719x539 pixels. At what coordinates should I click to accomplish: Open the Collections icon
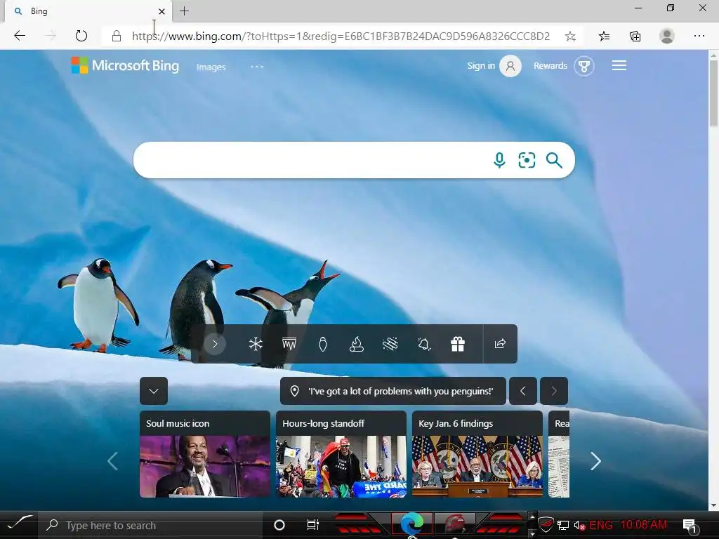point(635,36)
